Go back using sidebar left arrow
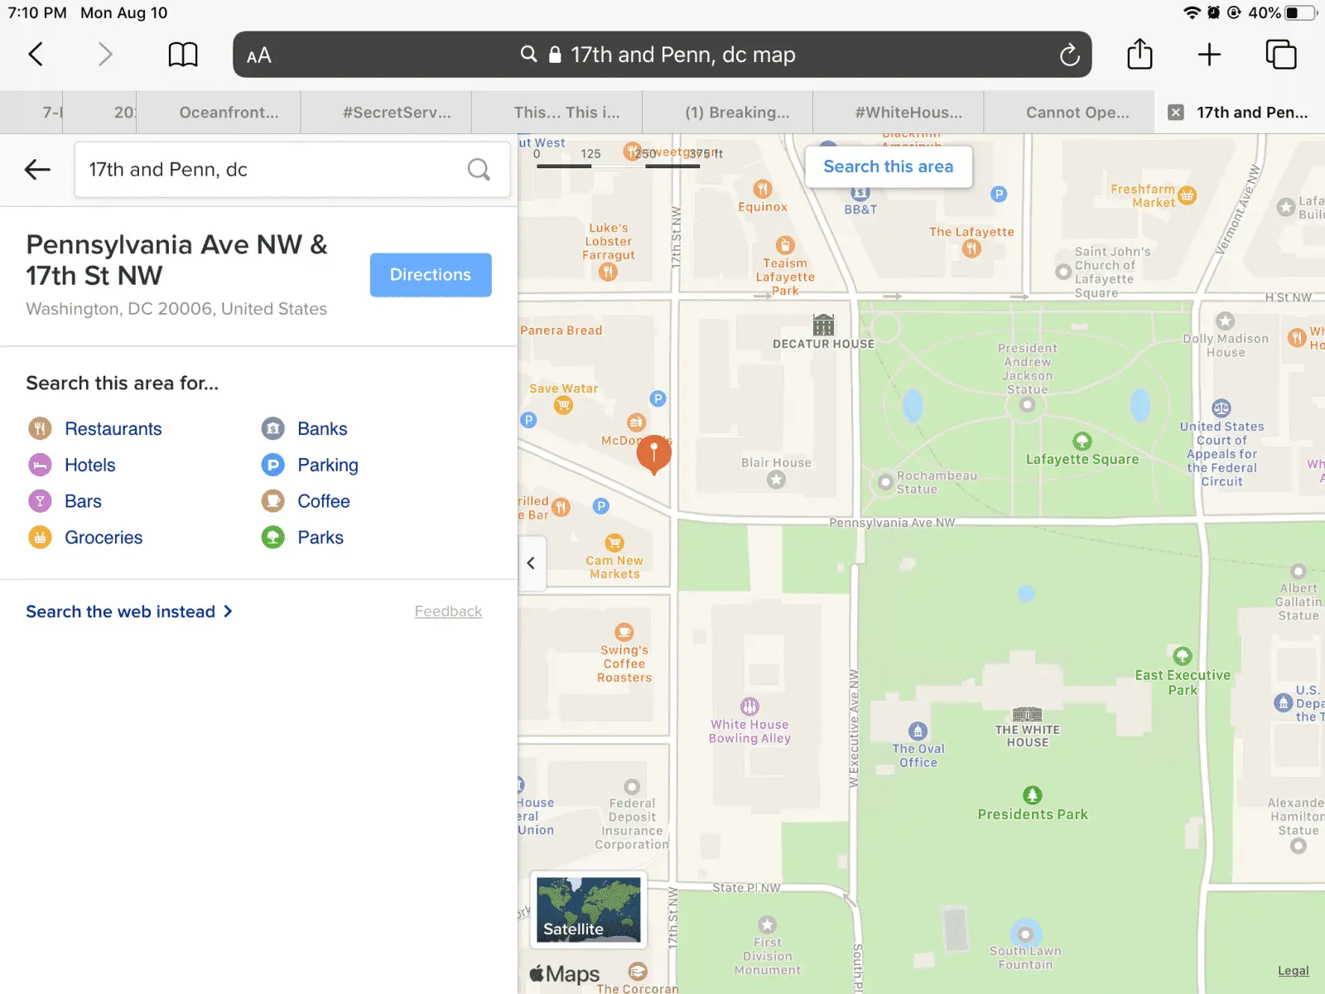This screenshot has width=1325, height=994. coord(37,170)
